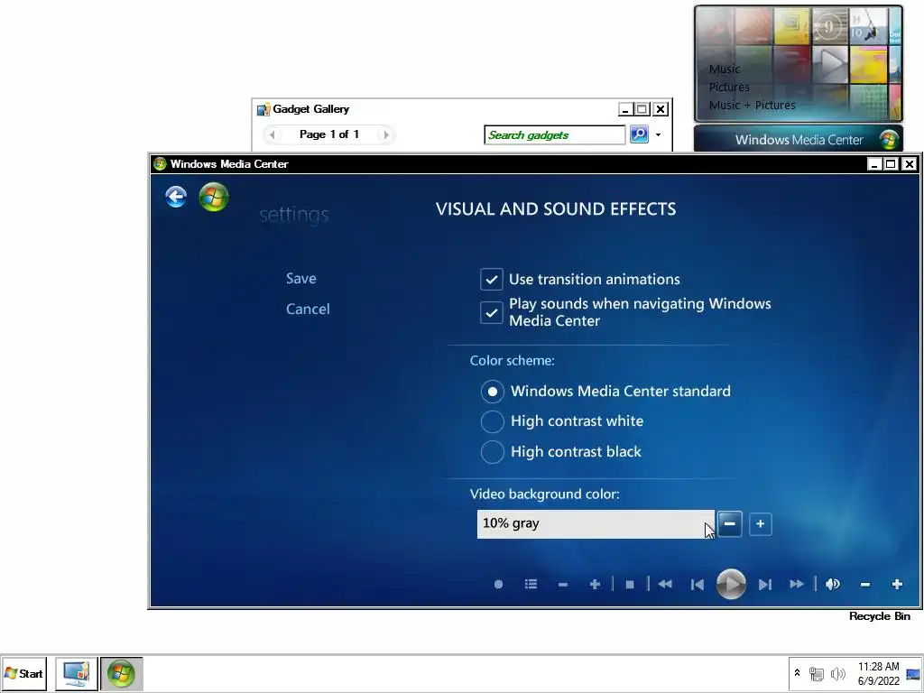Screen dimensions: 924x693
Task: Open the guide list icon in transport bar
Action: pyautogui.click(x=531, y=584)
